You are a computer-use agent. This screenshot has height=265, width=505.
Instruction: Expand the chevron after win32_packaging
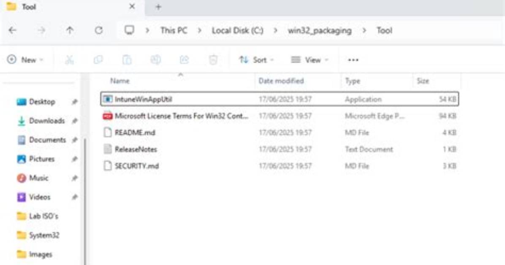click(x=364, y=30)
